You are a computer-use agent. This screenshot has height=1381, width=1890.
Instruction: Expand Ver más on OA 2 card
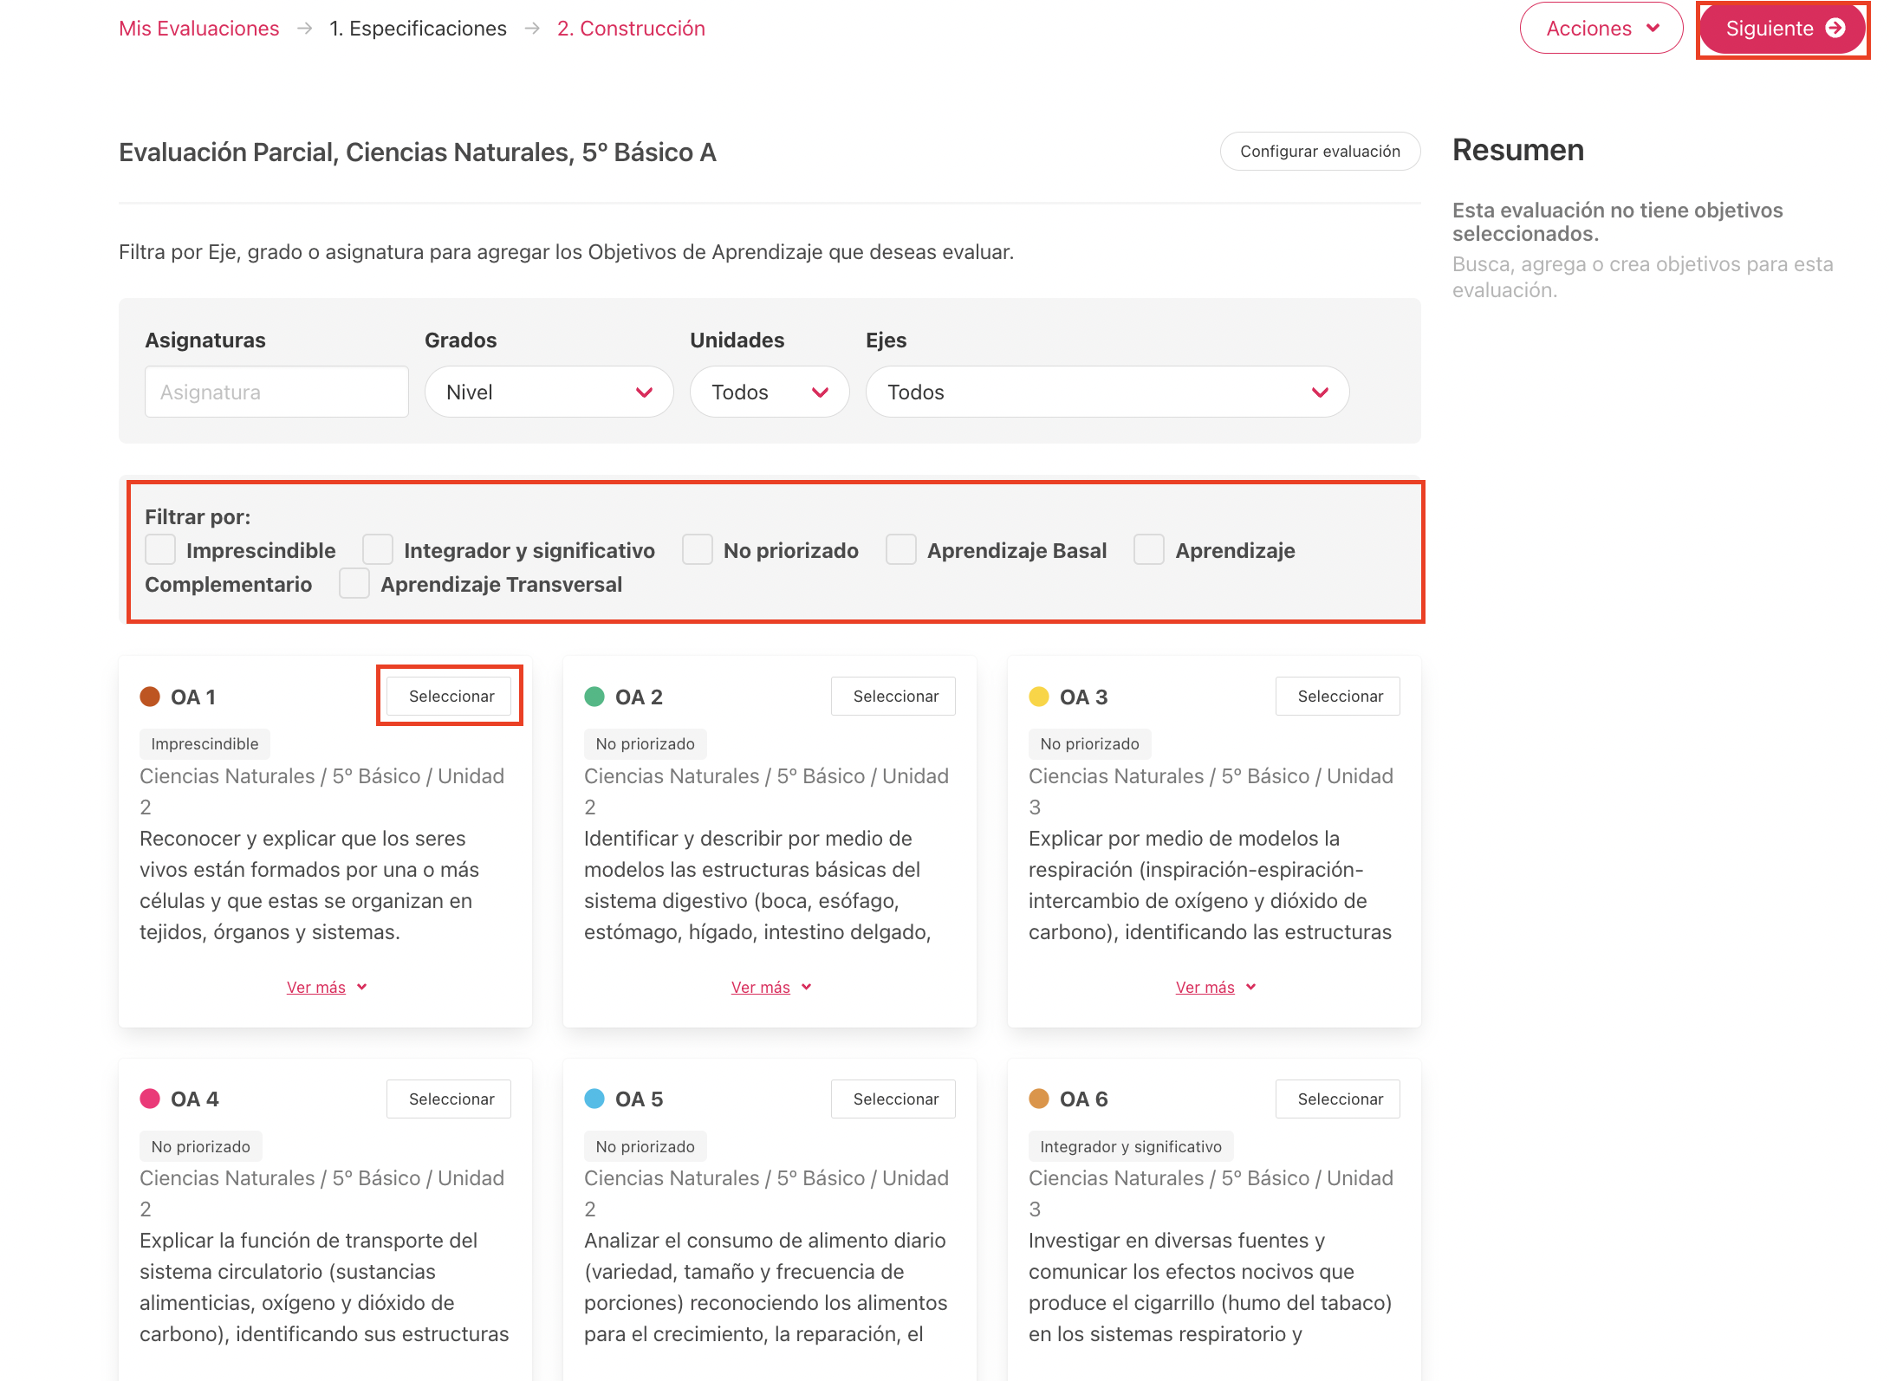(x=771, y=987)
